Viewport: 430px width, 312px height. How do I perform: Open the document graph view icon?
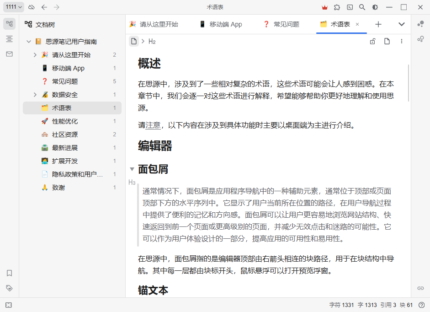click(x=420, y=39)
